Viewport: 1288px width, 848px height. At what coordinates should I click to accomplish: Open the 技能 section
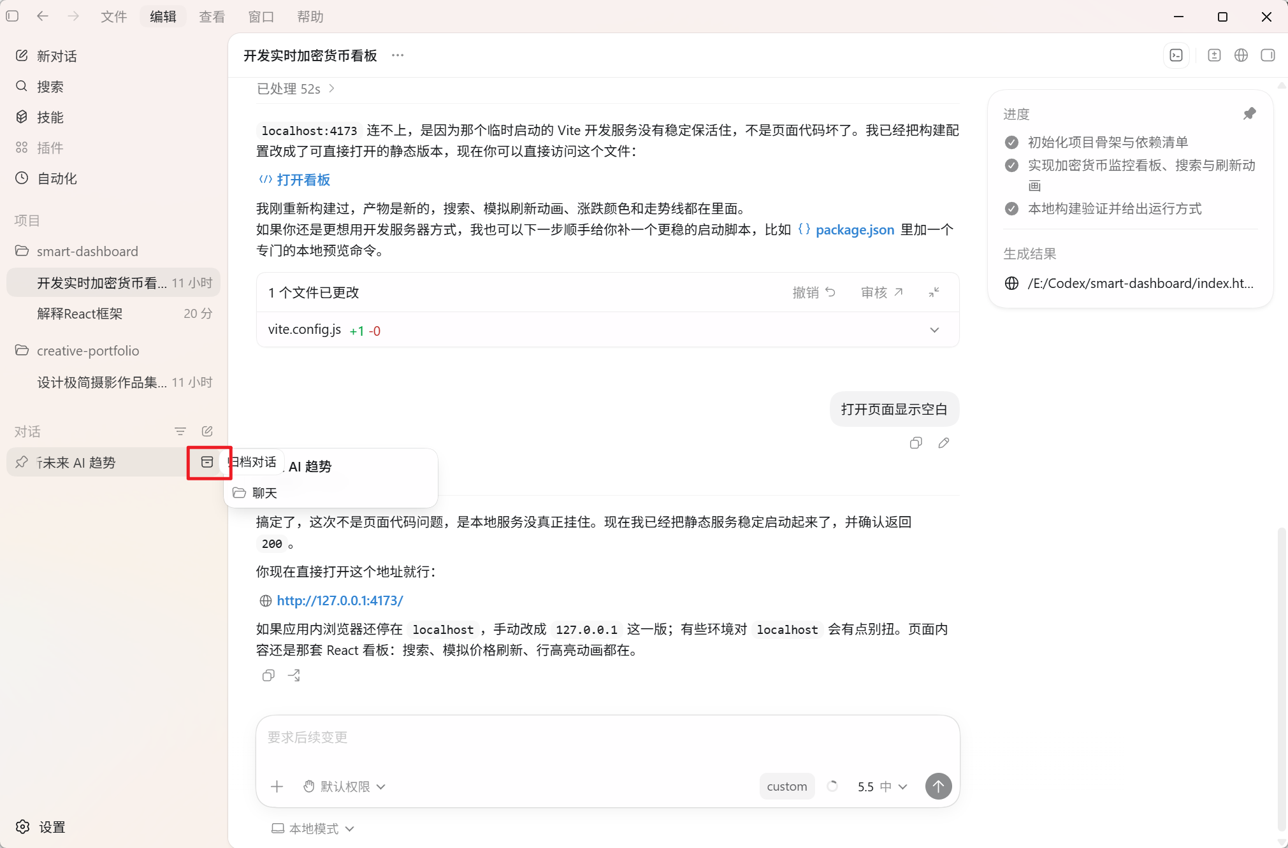113,117
